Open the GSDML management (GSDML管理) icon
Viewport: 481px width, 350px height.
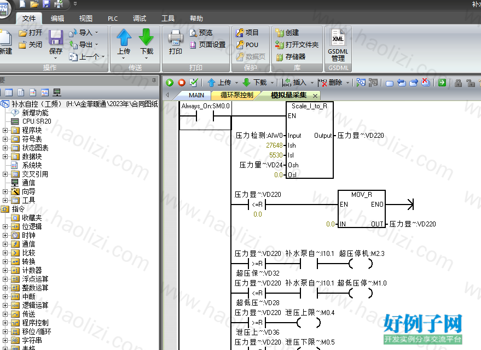(338, 45)
